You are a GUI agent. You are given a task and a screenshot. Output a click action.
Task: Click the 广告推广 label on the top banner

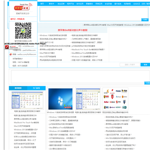coord(145,20)
